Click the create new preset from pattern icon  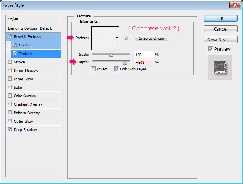[126, 38]
